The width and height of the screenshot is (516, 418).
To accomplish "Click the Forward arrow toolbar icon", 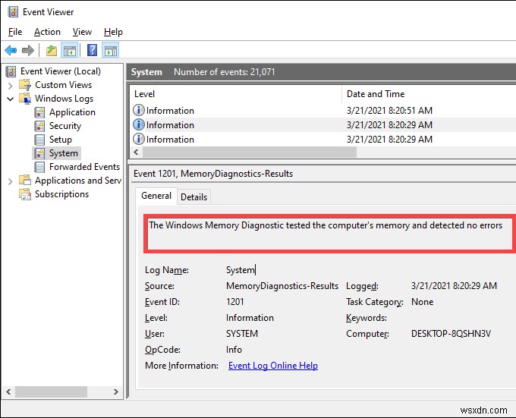I will [x=28, y=50].
